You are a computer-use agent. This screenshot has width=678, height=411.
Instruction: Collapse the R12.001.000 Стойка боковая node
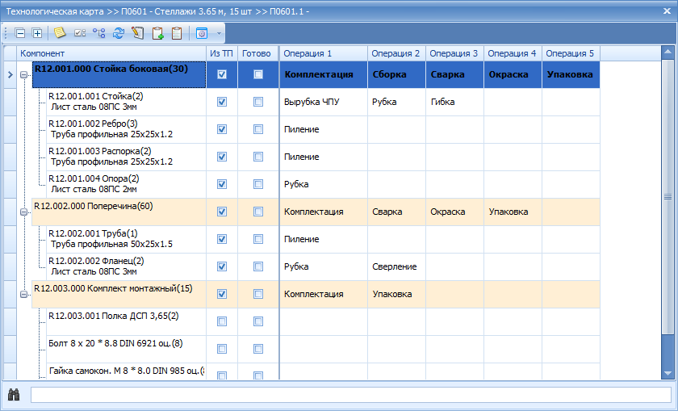tap(23, 75)
